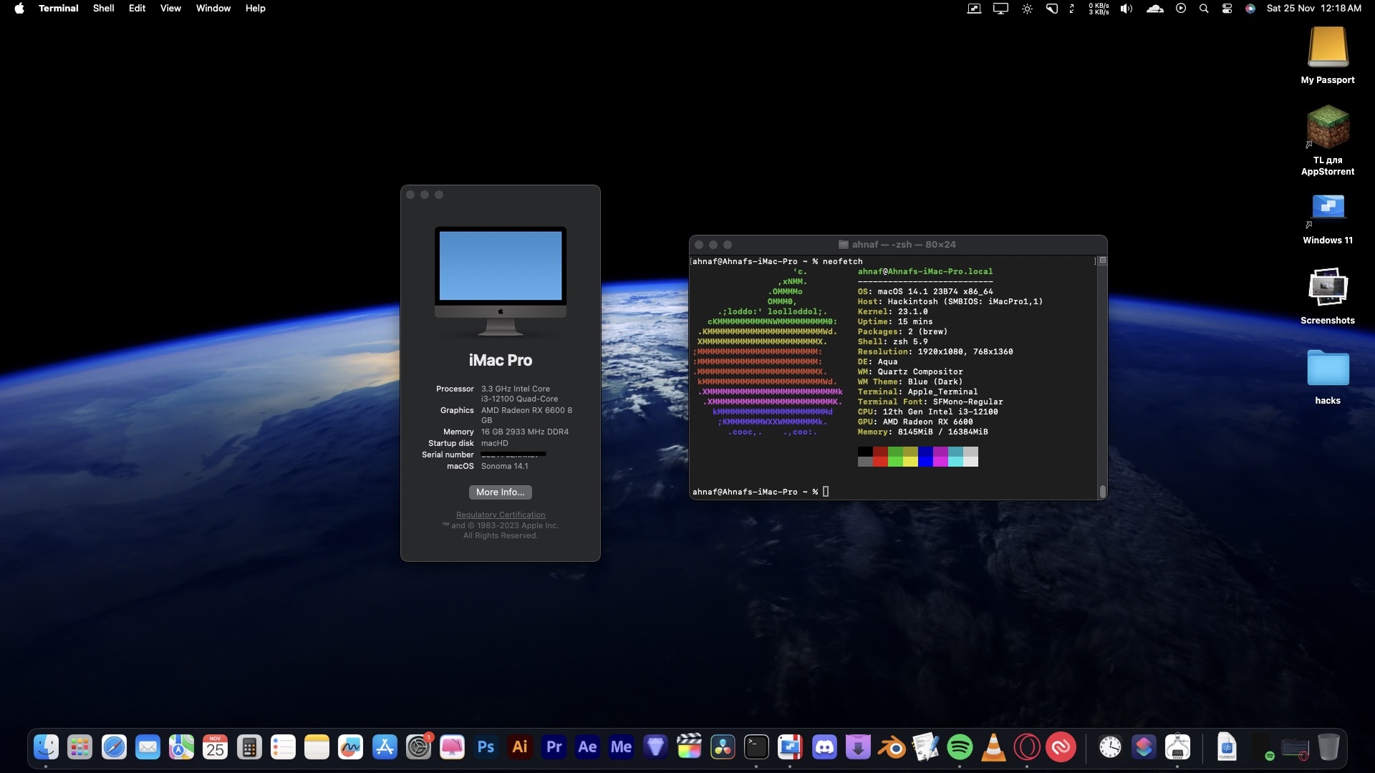Open the Clock app in the Dock

(1110, 747)
